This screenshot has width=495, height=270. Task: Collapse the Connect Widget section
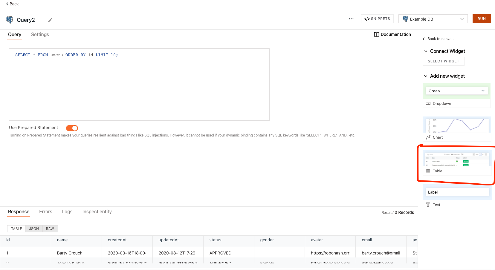(426, 51)
